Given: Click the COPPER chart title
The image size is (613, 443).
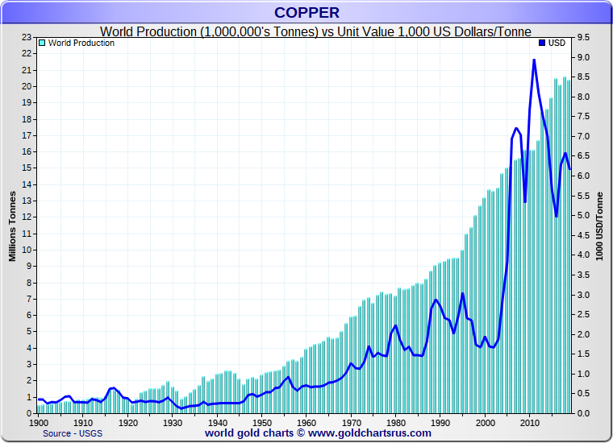Looking at the screenshot, I should coord(306,13).
